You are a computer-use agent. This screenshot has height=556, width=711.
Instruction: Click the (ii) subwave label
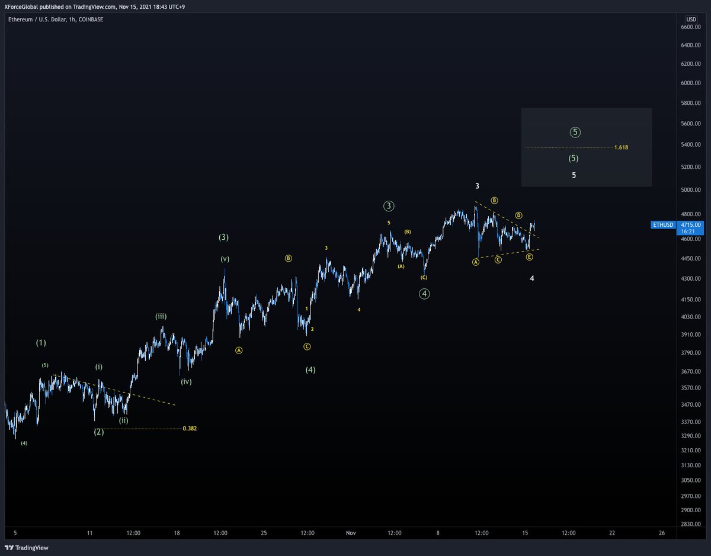[123, 420]
